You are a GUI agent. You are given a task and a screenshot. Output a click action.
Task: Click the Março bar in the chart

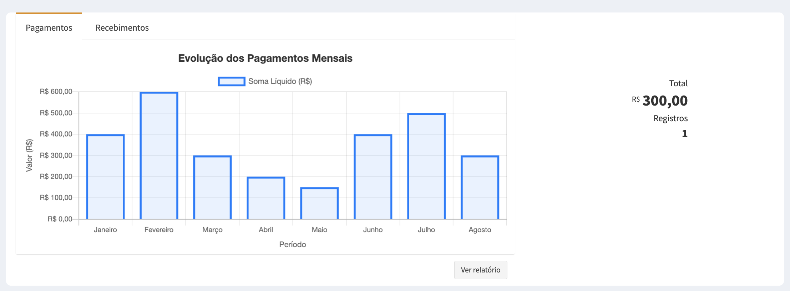tap(212, 187)
